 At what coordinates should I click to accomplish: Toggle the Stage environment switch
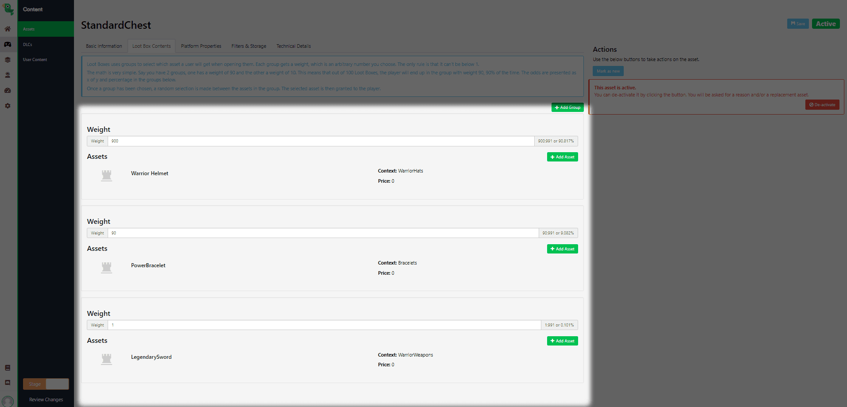pos(46,384)
